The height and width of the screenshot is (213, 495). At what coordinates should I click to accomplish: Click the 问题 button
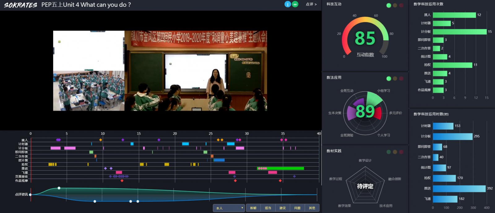pos(297,208)
